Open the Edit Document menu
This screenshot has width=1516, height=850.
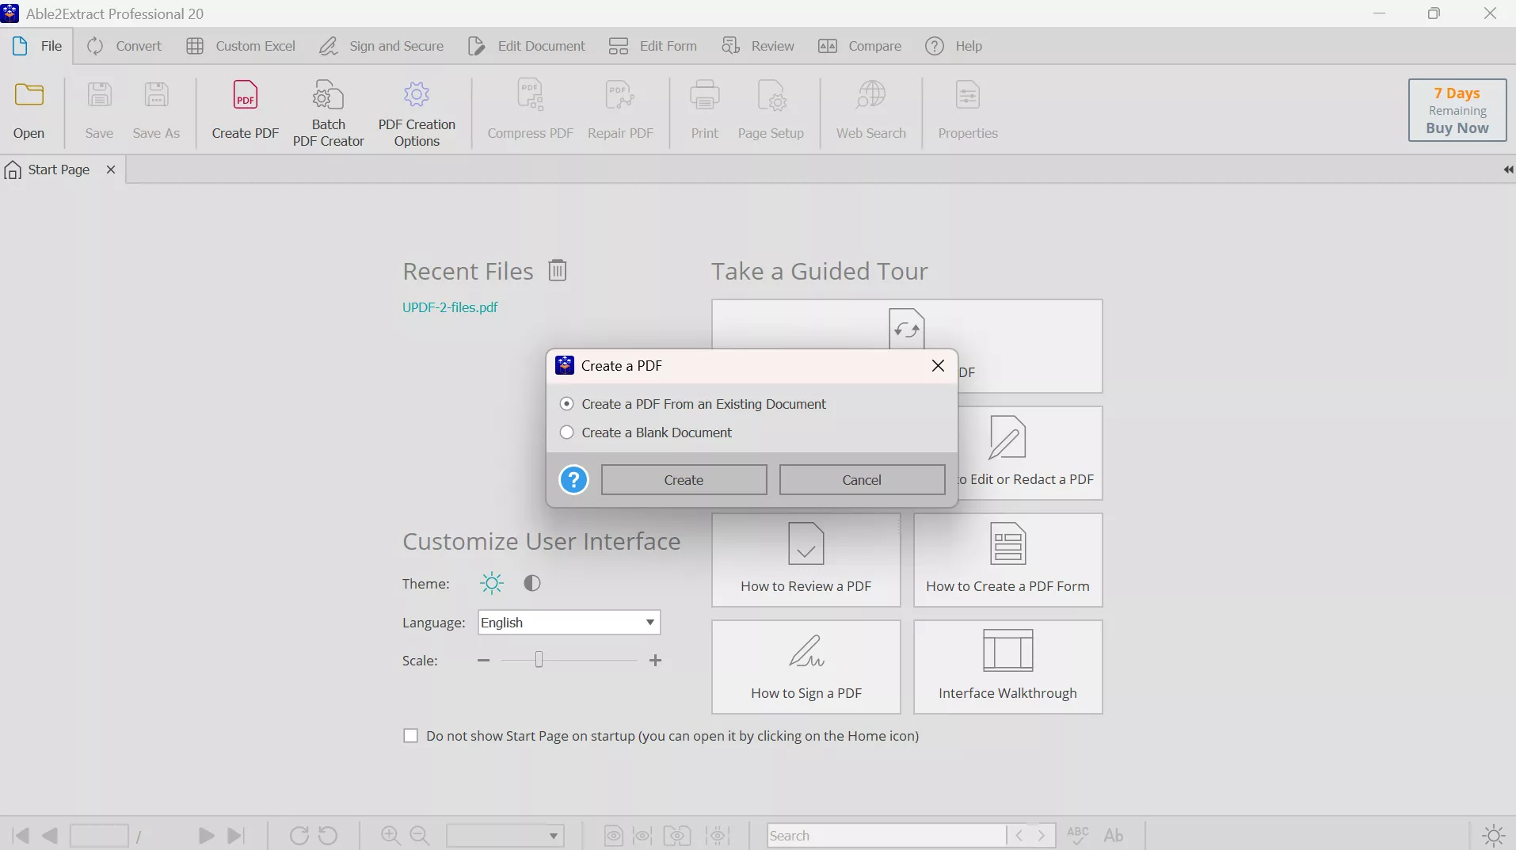pyautogui.click(x=526, y=45)
